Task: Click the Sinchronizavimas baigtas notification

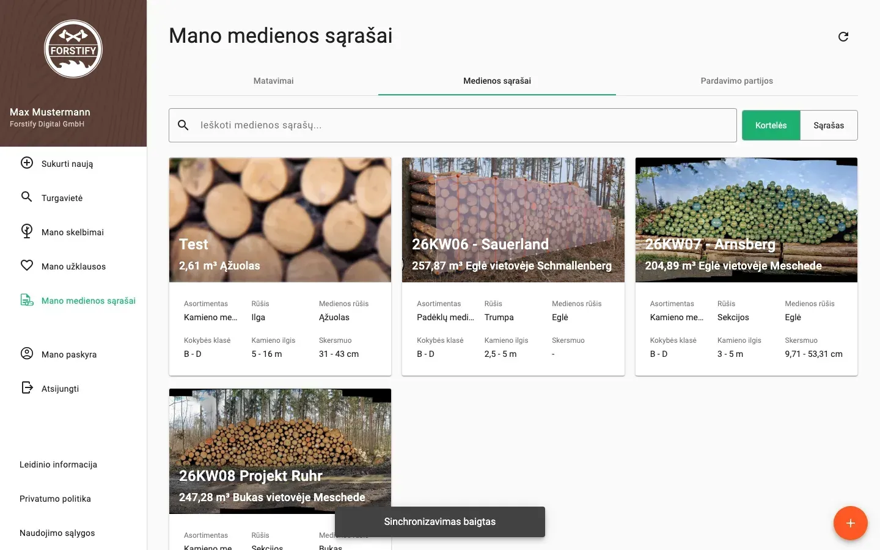Action: 440,522
